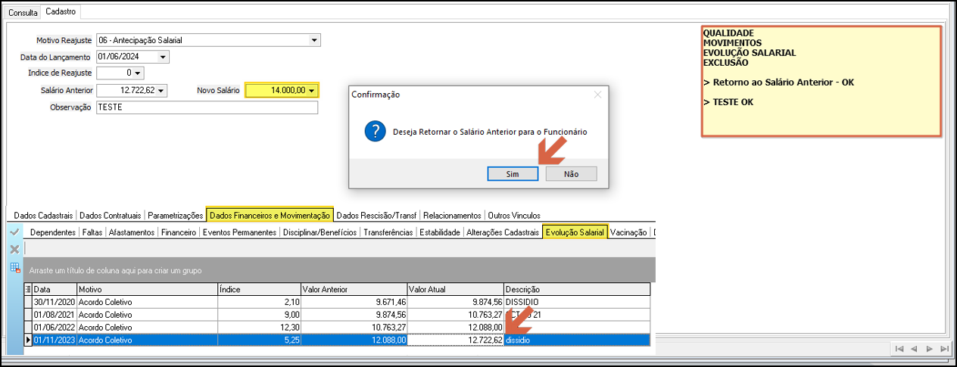
Task: Open the Disciplinar/Benefícios sub-tab
Action: tap(320, 232)
